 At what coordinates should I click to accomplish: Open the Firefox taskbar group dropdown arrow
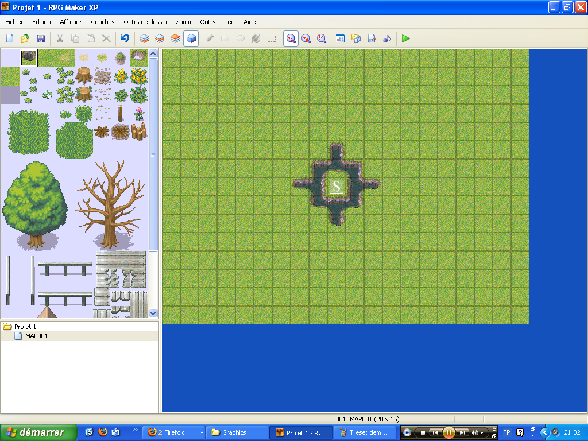[202, 432]
